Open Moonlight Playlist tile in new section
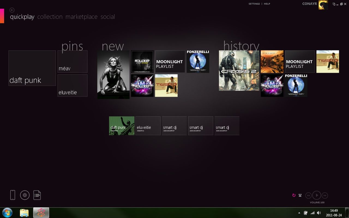 coord(170,62)
